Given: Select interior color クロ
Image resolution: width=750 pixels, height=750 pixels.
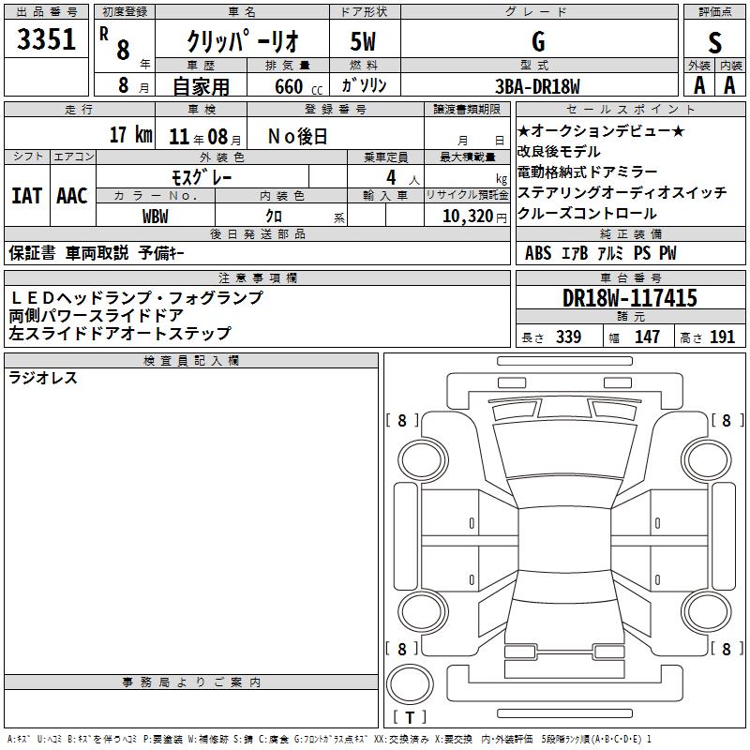Looking at the screenshot, I should (x=274, y=217).
